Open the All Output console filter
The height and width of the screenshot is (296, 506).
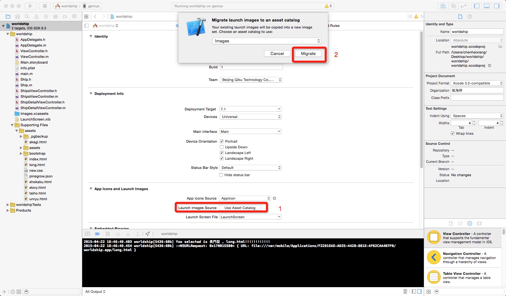(95, 292)
